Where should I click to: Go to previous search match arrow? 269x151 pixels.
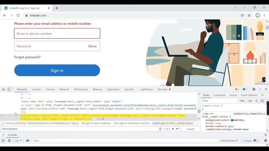tap(173, 129)
